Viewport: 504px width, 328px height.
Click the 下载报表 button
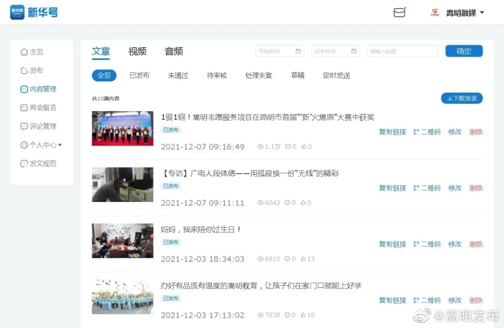point(462,98)
